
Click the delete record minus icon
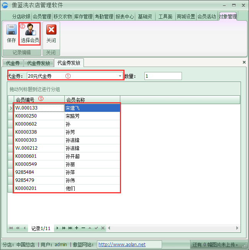[83, 228]
